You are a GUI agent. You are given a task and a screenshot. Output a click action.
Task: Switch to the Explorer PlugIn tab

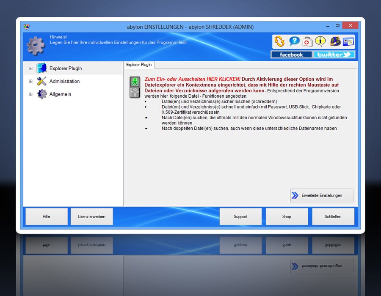[x=139, y=65]
